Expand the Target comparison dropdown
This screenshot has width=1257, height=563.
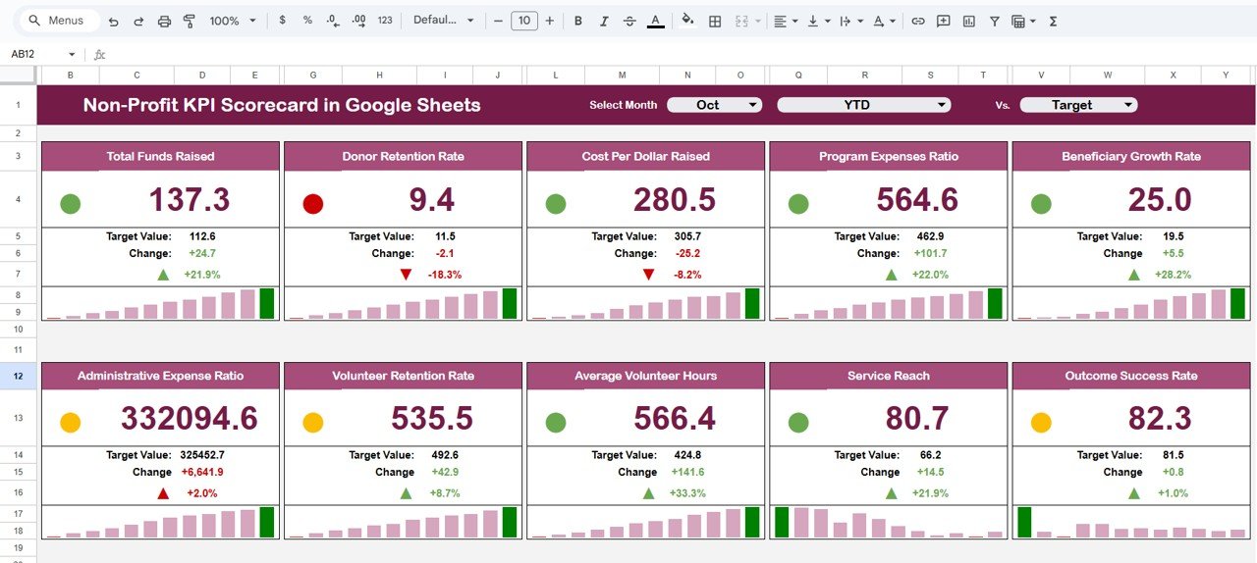(1078, 105)
